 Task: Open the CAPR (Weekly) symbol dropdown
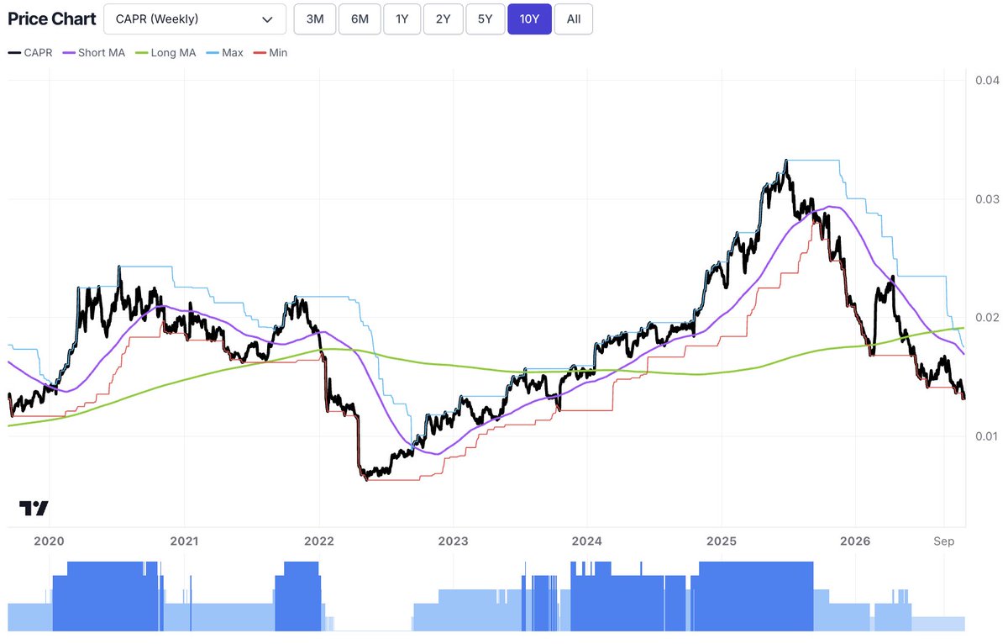click(x=195, y=18)
